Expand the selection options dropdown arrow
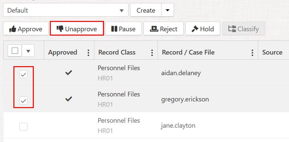The image size is (289, 142). point(28,51)
